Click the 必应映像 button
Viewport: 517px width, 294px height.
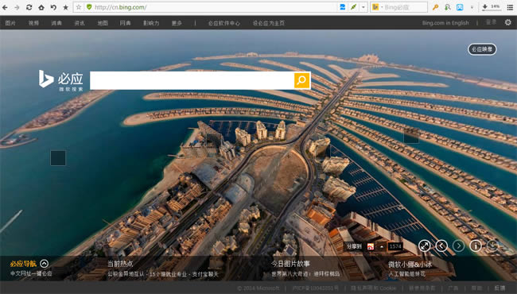pyautogui.click(x=482, y=49)
